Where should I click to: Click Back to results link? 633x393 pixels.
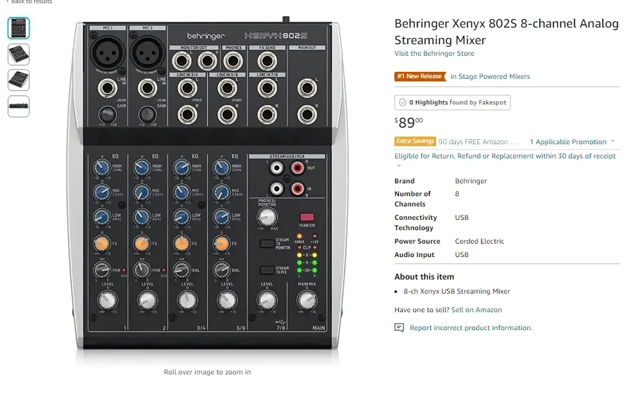tap(31, 2)
